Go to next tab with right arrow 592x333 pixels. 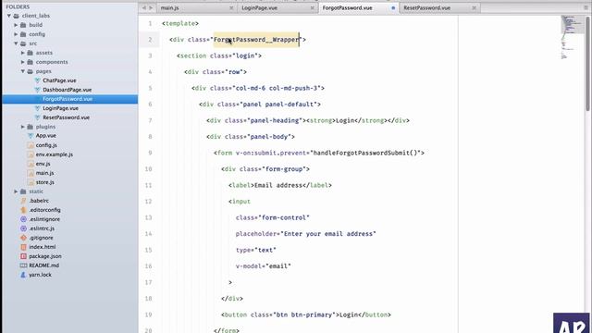(x=151, y=8)
